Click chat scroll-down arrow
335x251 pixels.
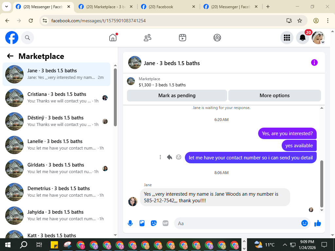click(x=322, y=210)
